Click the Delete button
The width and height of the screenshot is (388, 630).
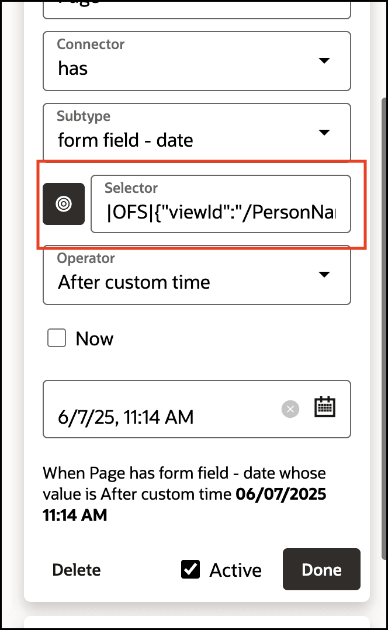(76, 569)
